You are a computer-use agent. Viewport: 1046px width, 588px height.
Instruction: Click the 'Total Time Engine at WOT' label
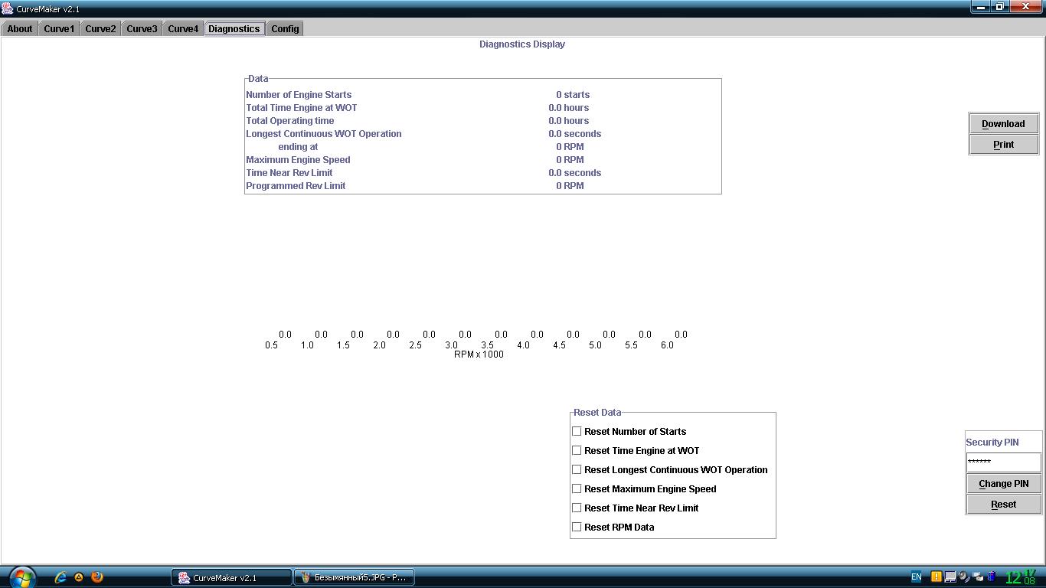tap(302, 108)
